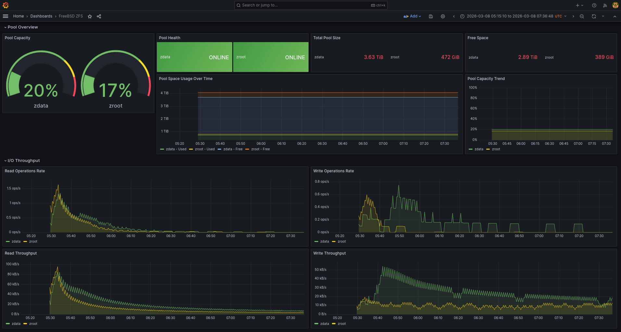Shift the time range forward
The height and width of the screenshot is (332, 621).
573,16
